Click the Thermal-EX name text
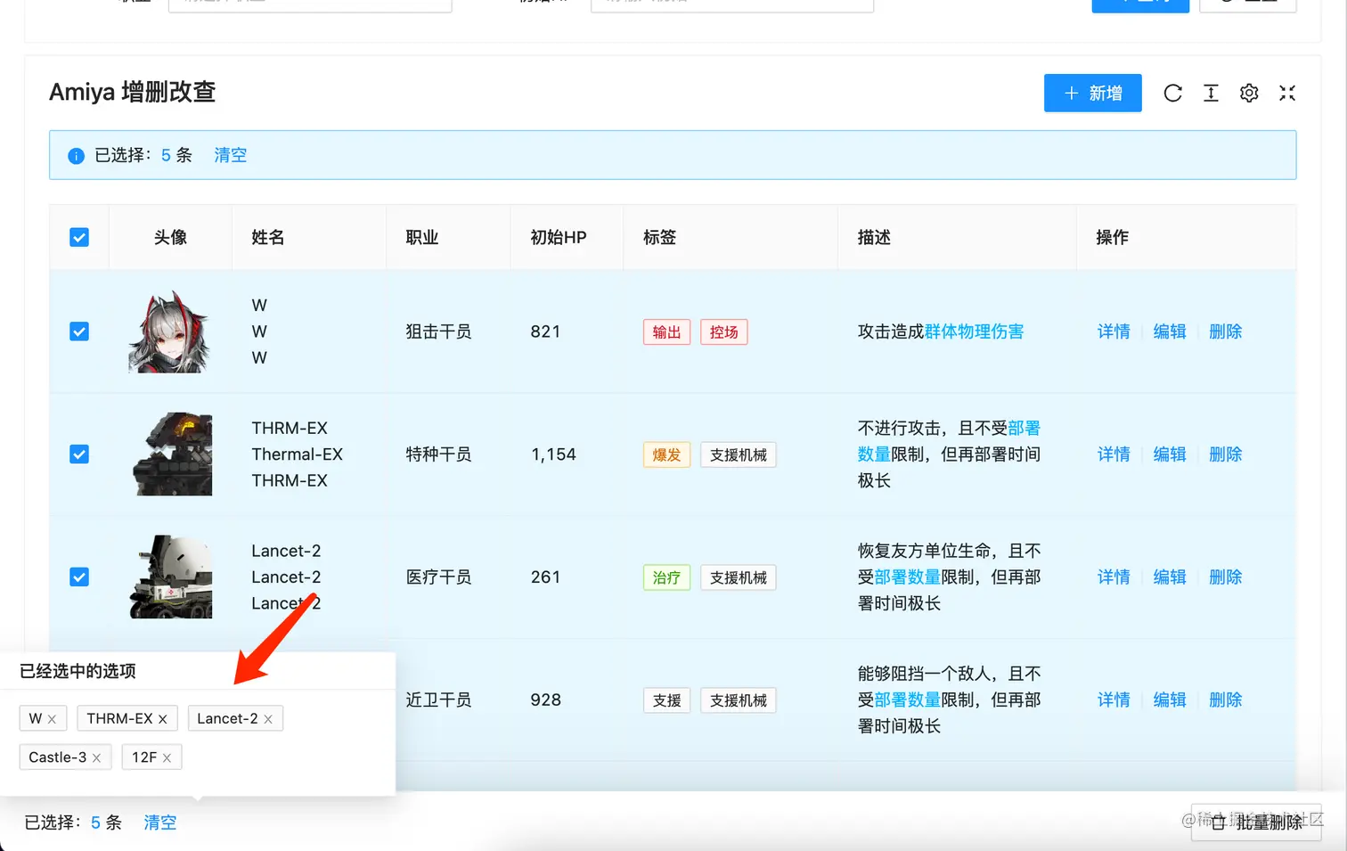Image resolution: width=1347 pixels, height=851 pixels. tap(297, 454)
